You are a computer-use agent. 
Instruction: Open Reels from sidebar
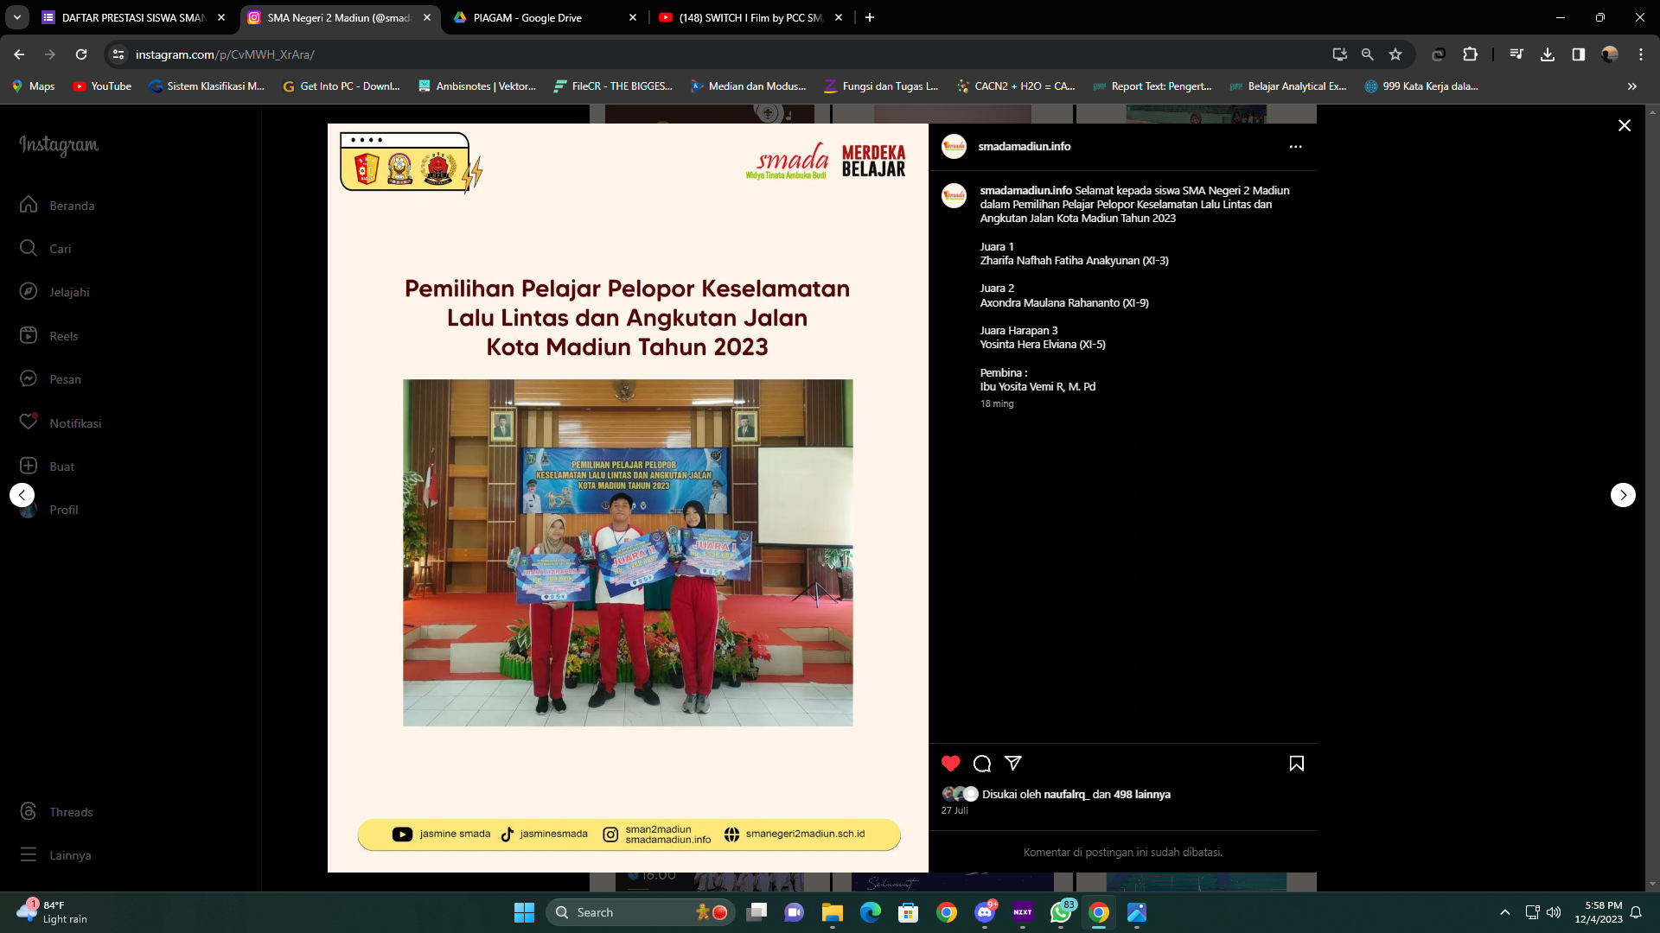[x=48, y=336]
